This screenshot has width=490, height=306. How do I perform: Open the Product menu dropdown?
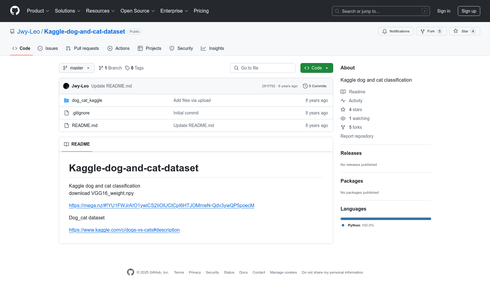point(38,11)
